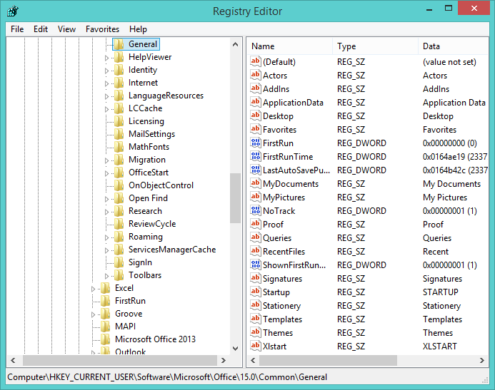The width and height of the screenshot is (495, 390).
Task: Expand the Toolbars key arrow
Action: [107, 275]
